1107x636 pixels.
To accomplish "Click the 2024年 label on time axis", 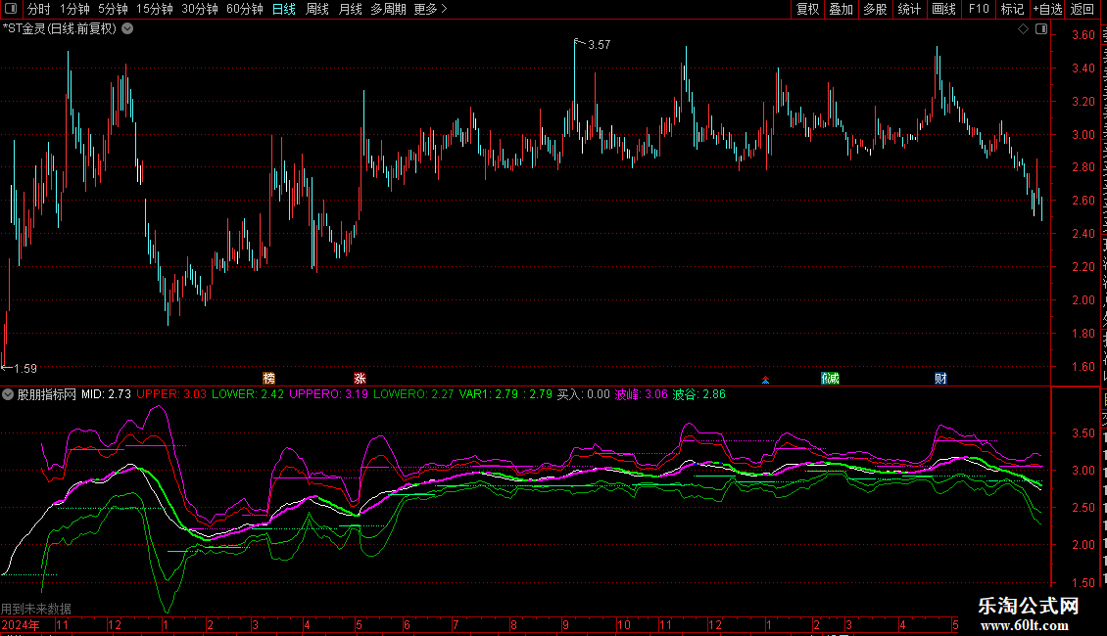I will [x=21, y=624].
